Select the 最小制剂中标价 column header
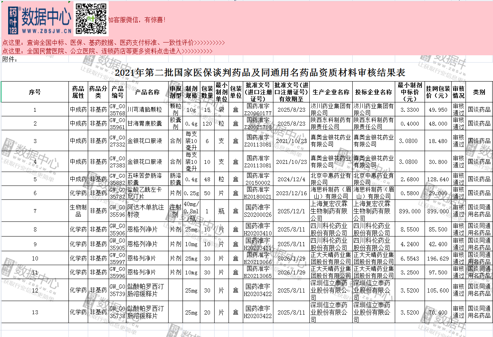Image resolution: width=493 pixels, height=337 pixels. [x=410, y=92]
